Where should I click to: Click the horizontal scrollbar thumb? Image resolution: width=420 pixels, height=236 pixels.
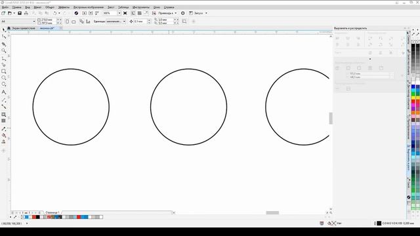coord(272,212)
